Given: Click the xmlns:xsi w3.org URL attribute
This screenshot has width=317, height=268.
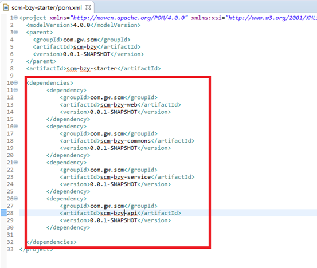Looking at the screenshot, I should coord(271,18).
